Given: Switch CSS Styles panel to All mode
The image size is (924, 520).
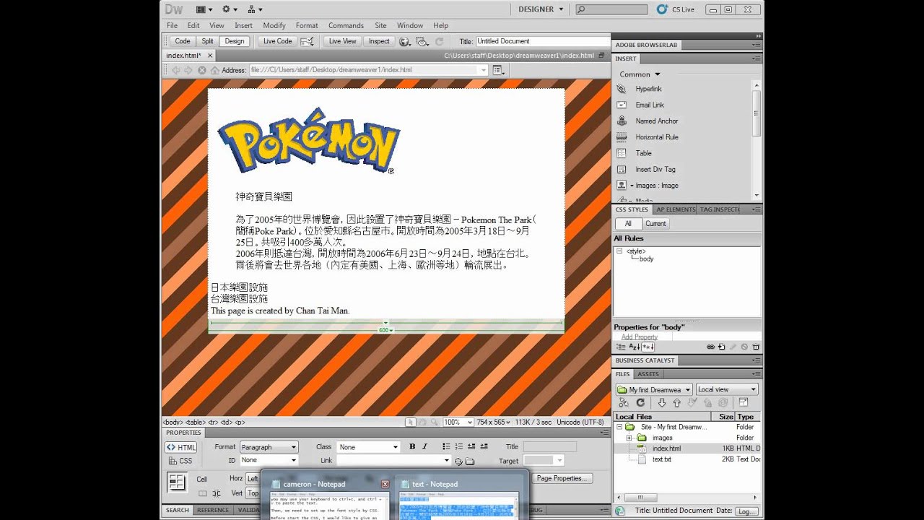Looking at the screenshot, I should 628,223.
